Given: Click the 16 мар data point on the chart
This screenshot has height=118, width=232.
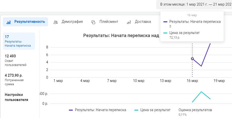Looking at the screenshot, I should [x=192, y=59].
